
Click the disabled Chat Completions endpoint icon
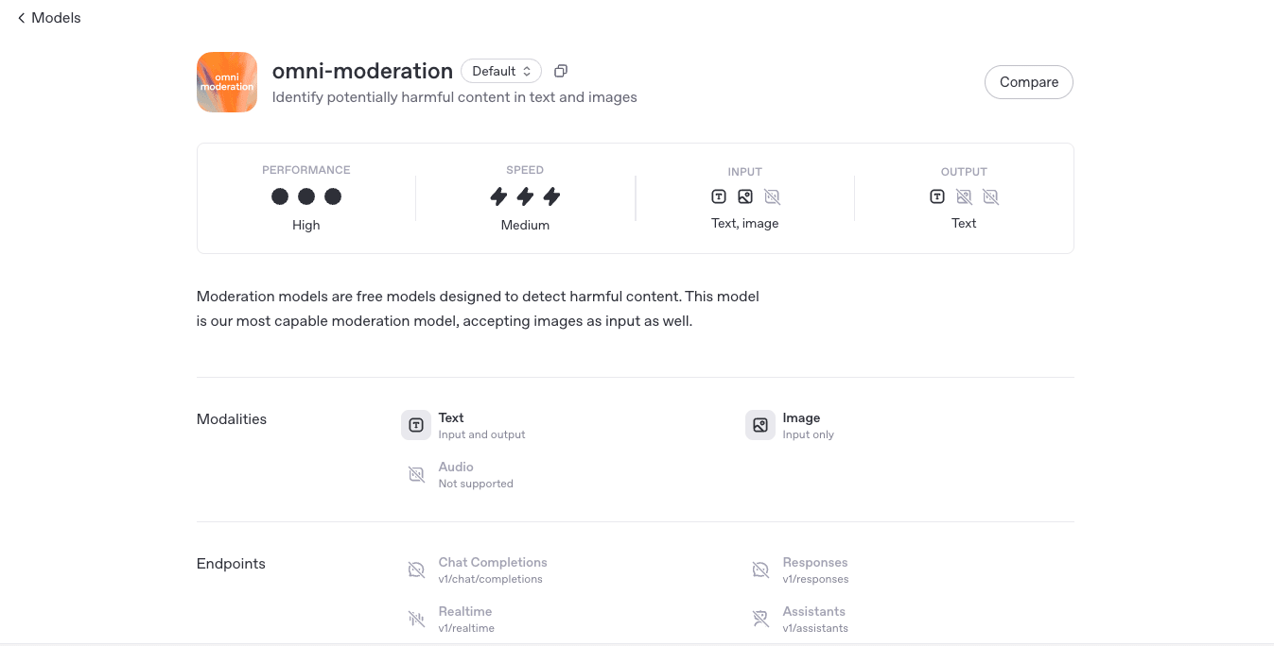pos(416,569)
